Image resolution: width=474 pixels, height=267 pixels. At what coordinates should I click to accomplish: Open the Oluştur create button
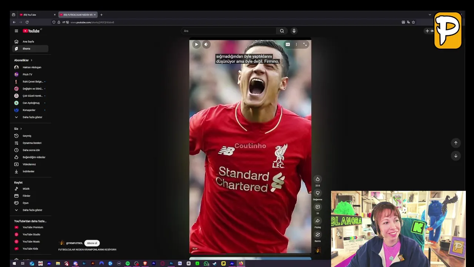(430, 31)
